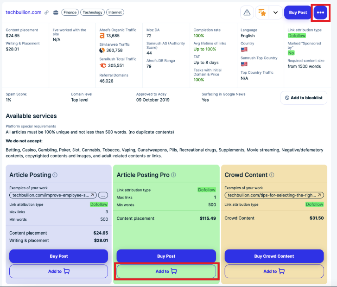The image size is (337, 287).
Task: Click info icon next to Article Posting Pro
Action: [174, 175]
